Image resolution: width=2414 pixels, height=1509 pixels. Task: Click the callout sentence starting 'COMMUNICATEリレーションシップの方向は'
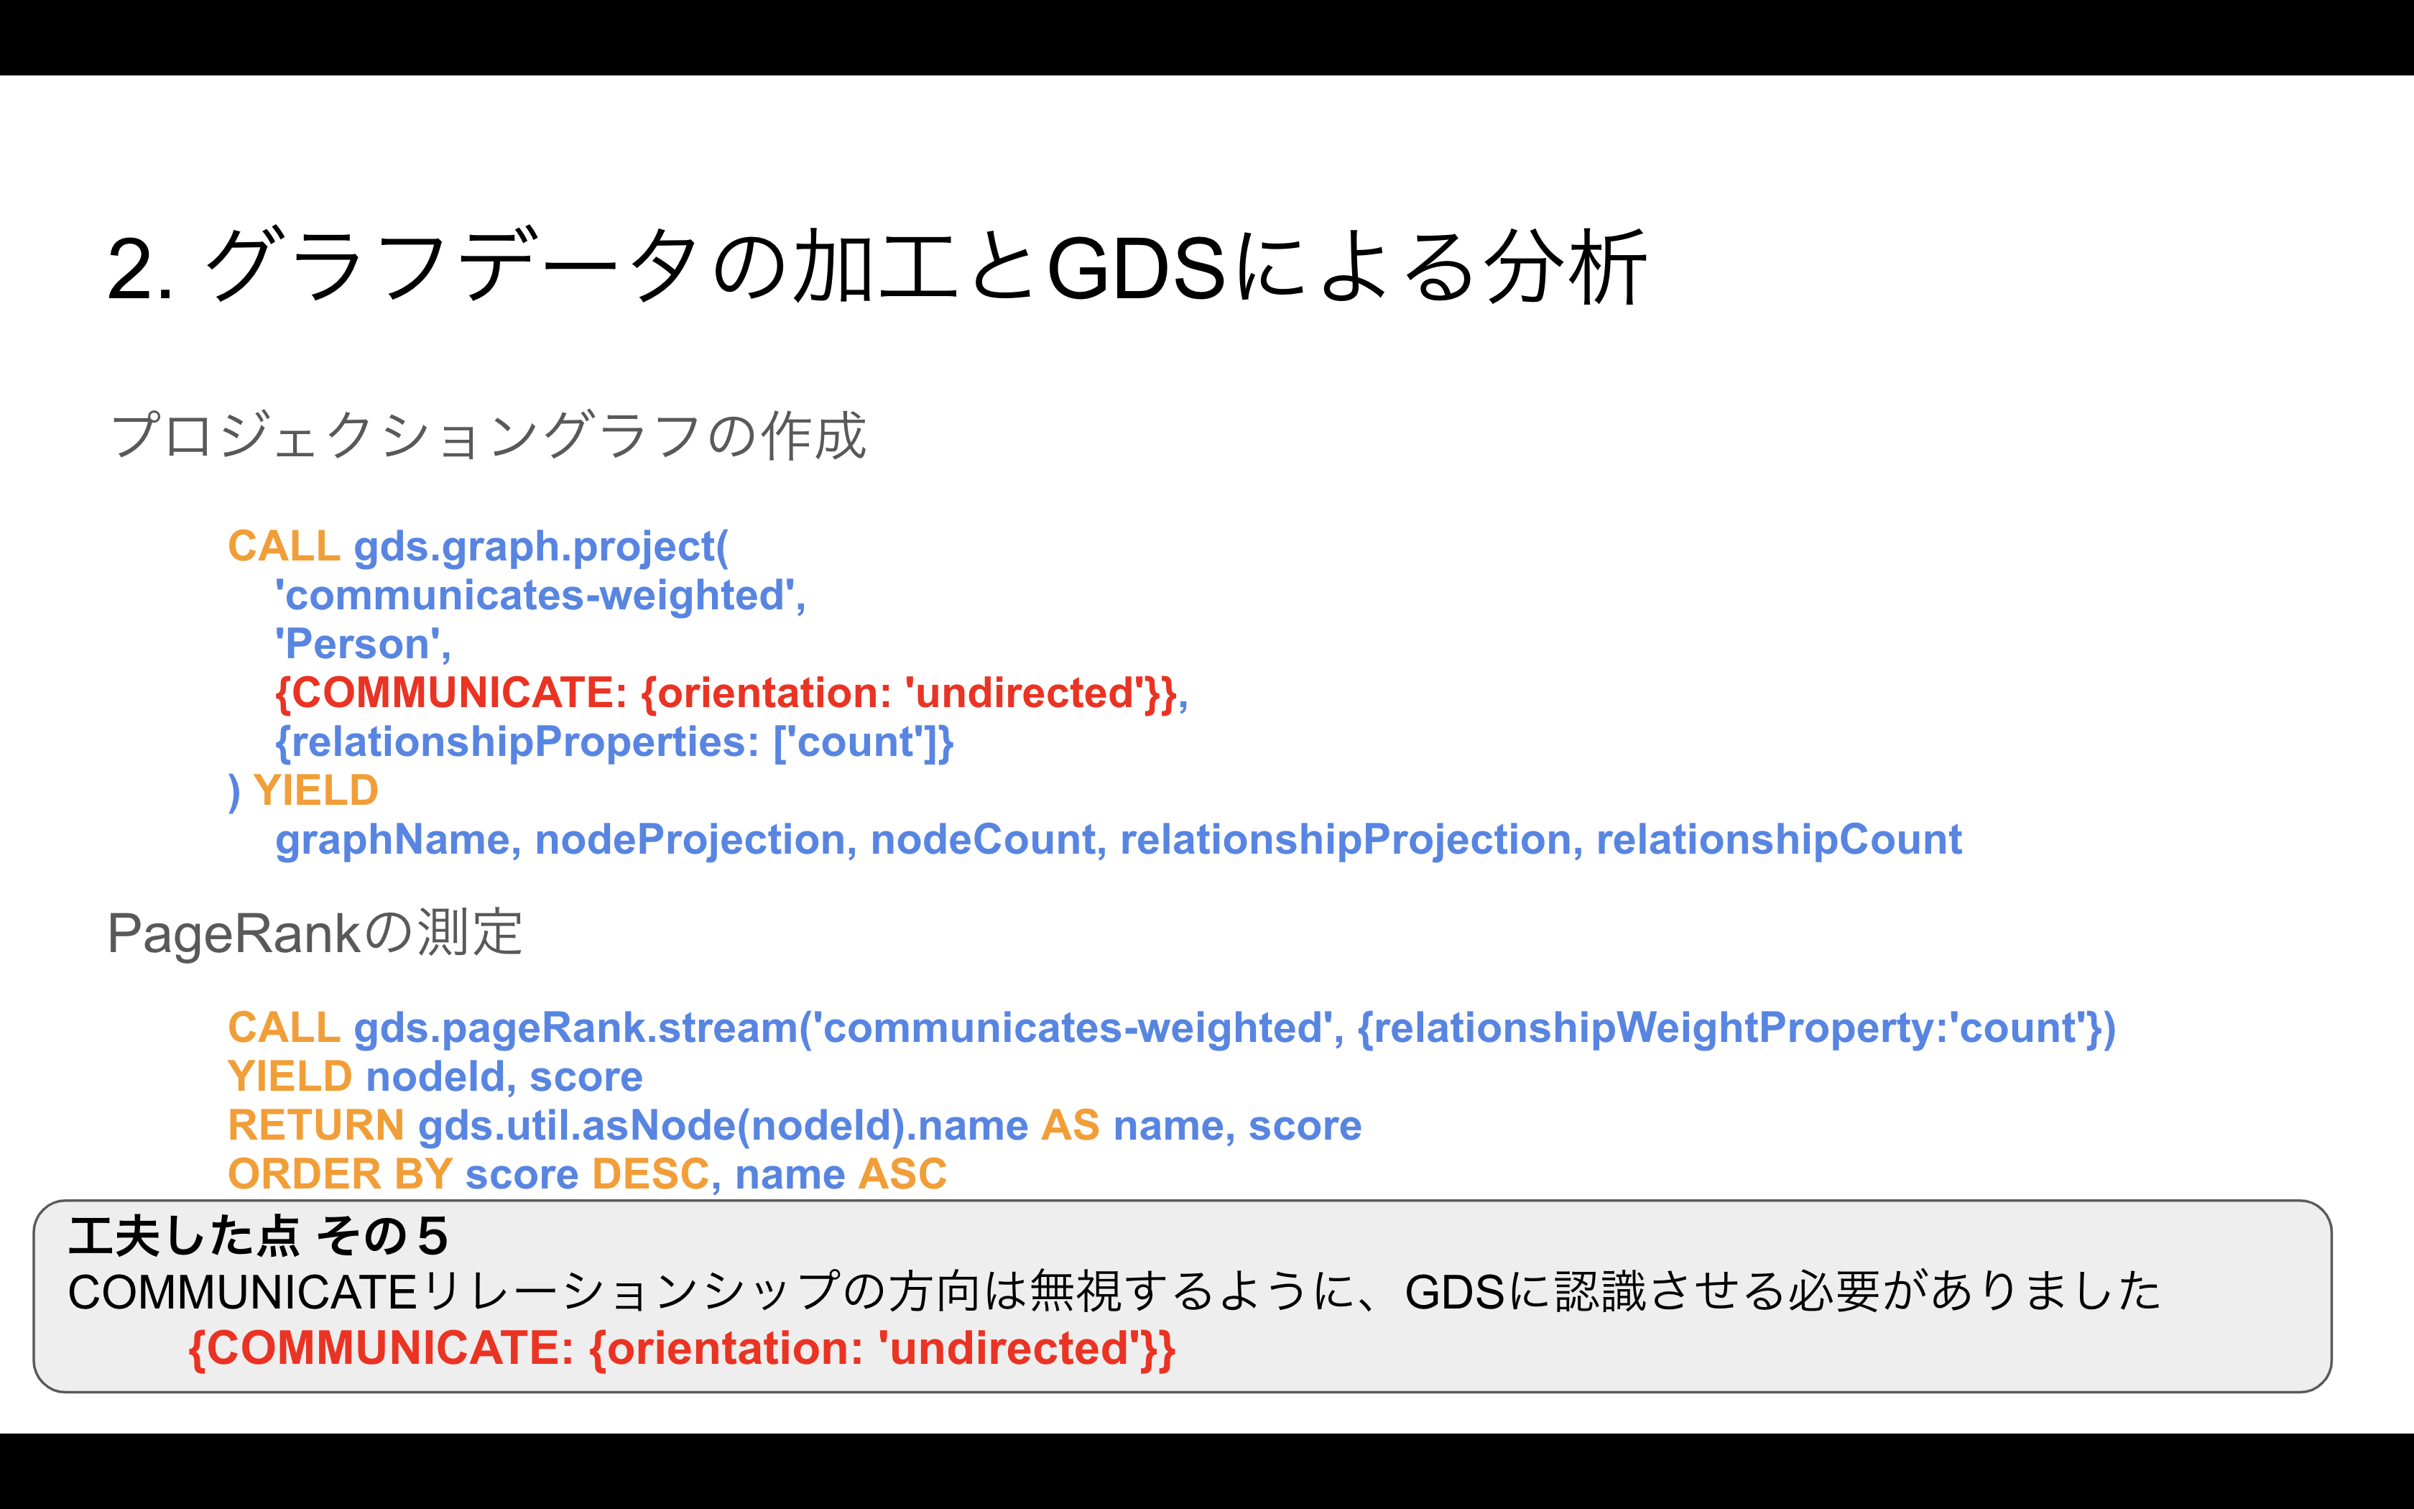(1113, 1291)
